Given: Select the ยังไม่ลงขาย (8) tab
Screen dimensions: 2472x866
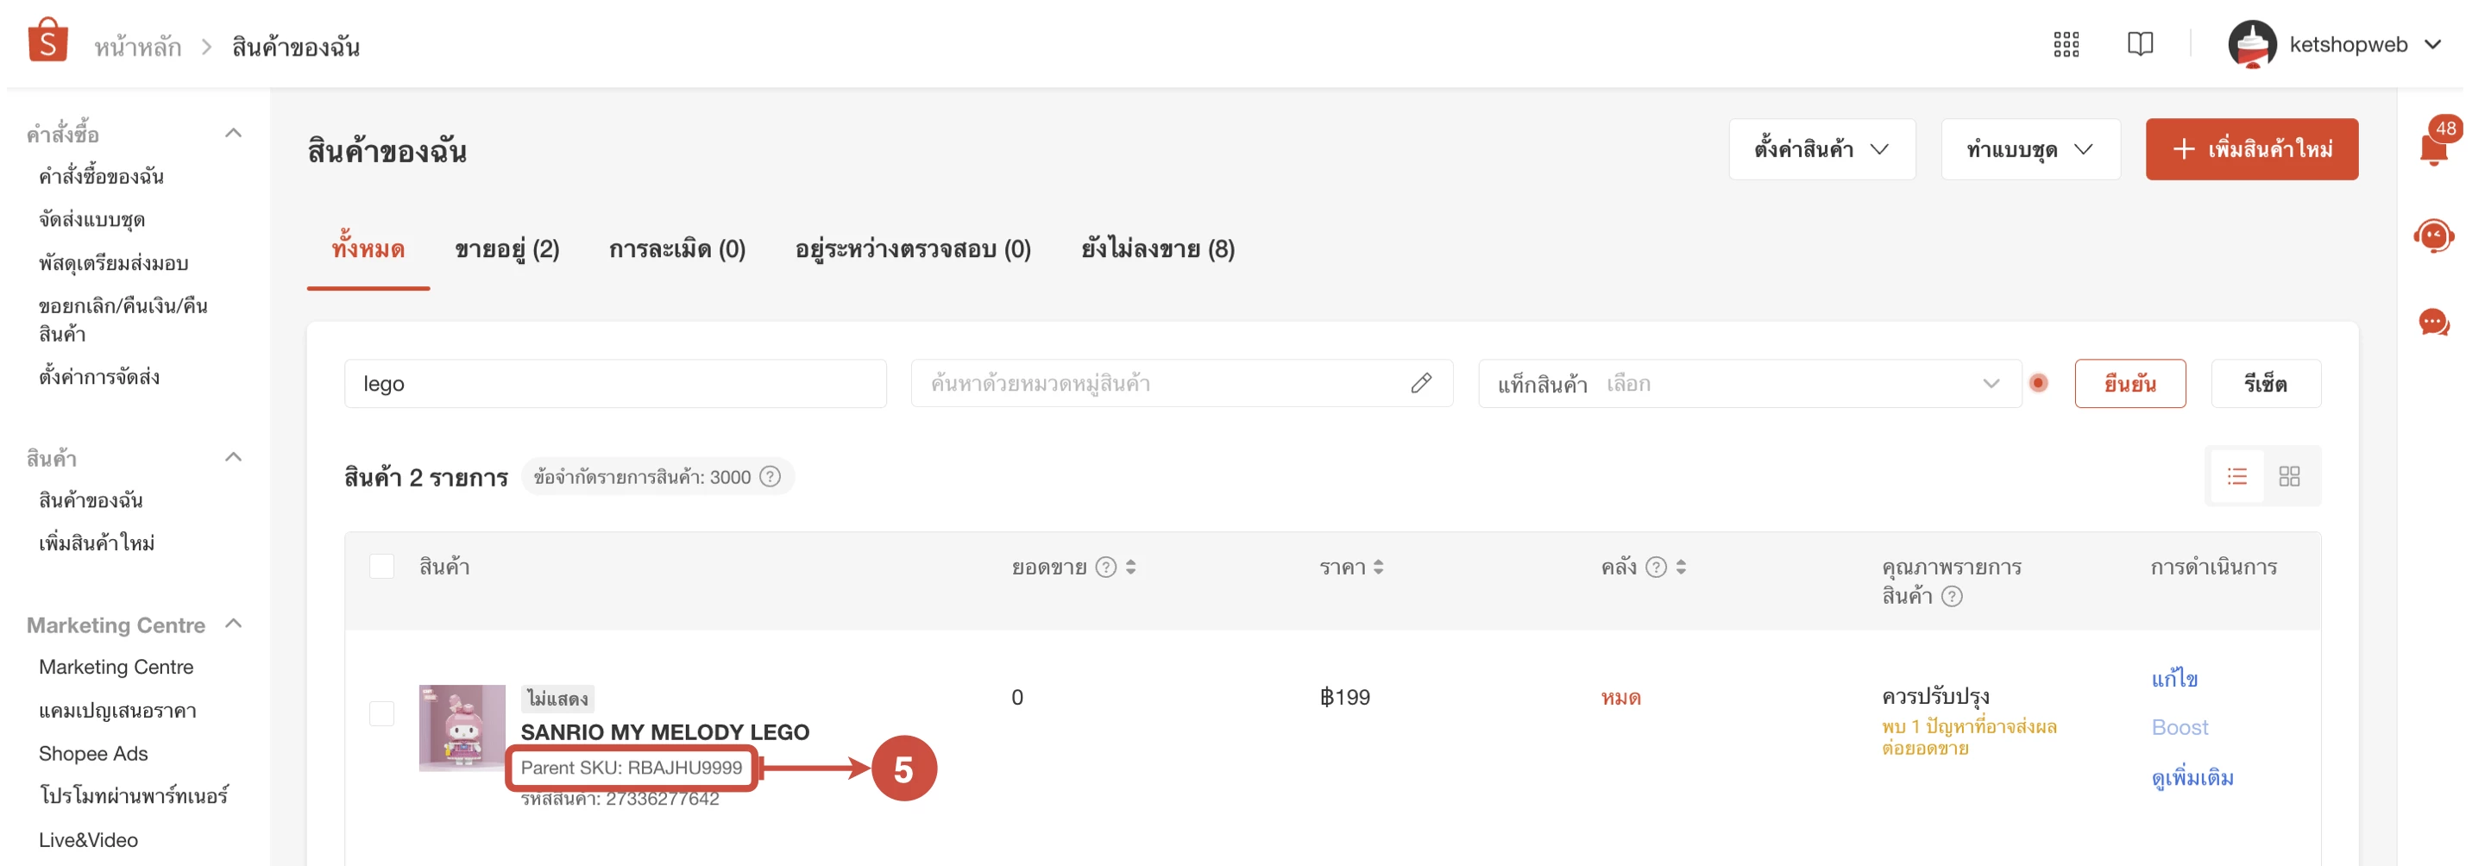Looking at the screenshot, I should pyautogui.click(x=1157, y=249).
